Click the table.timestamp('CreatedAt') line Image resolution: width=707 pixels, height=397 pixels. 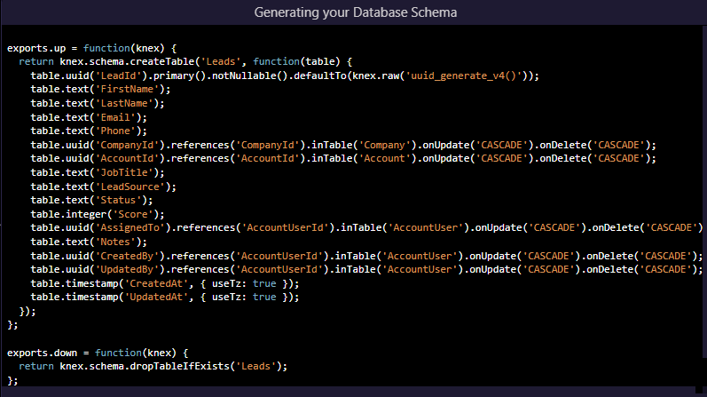point(165,283)
